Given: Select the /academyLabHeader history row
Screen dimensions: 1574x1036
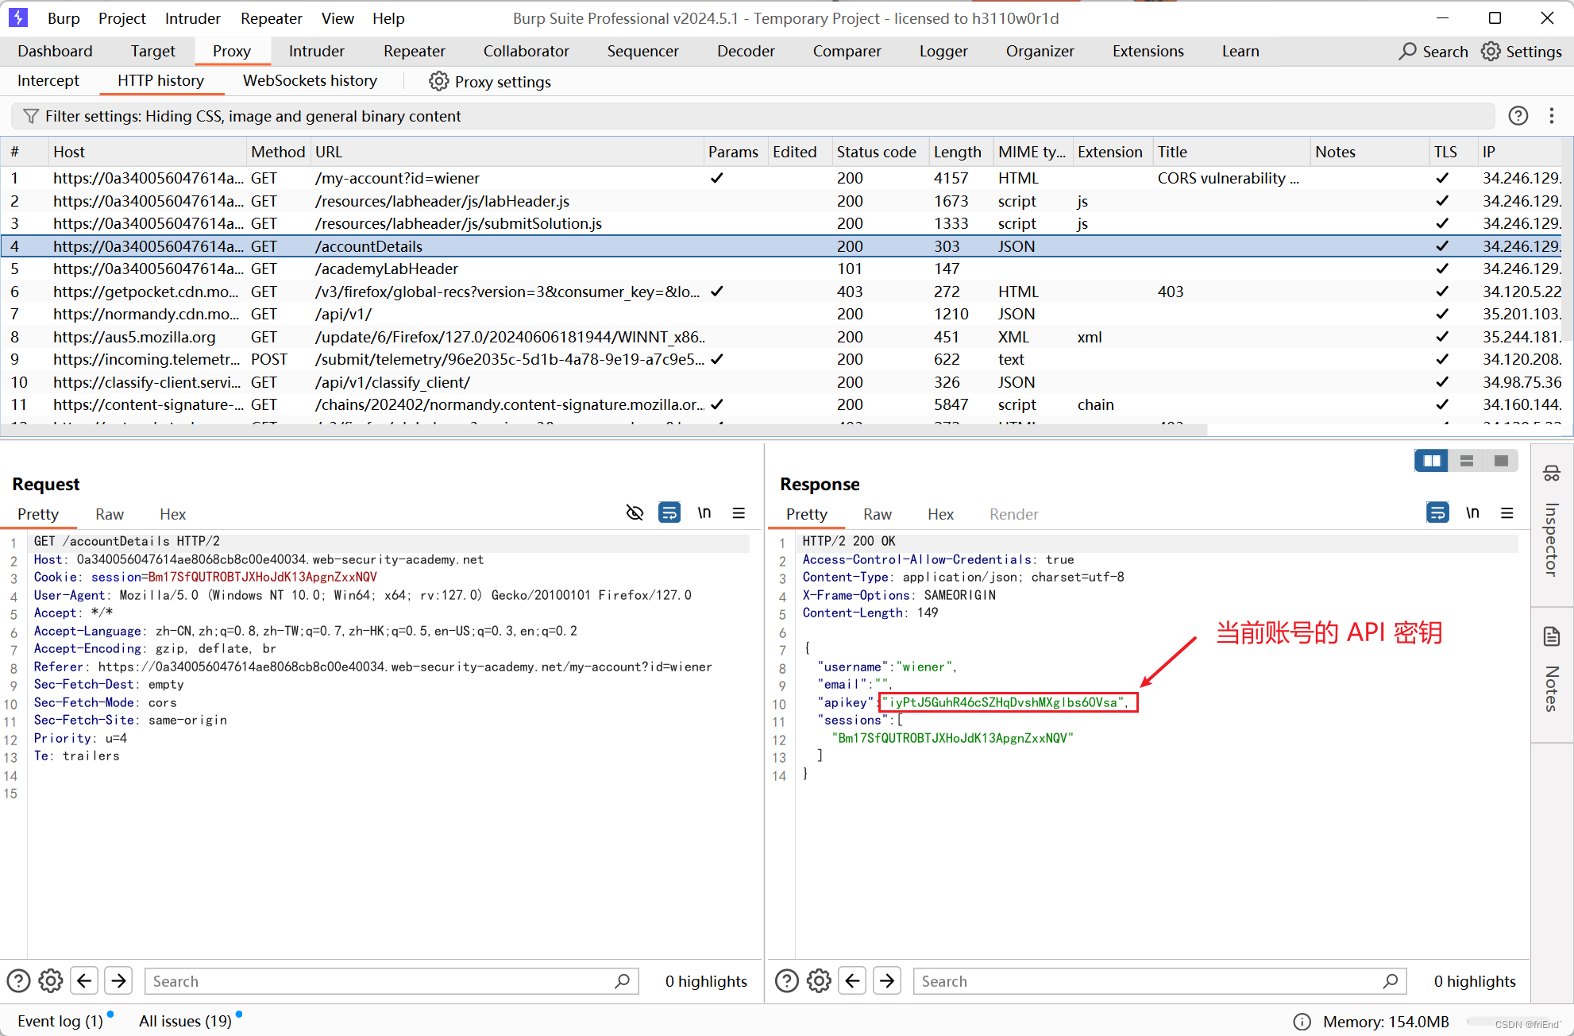Looking at the screenshot, I should (x=386, y=269).
